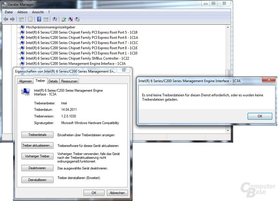Image resolution: width=279 pixels, height=201 pixels.
Task: Click the Geräte-Manager title bar icon
Action: tap(4, 4)
